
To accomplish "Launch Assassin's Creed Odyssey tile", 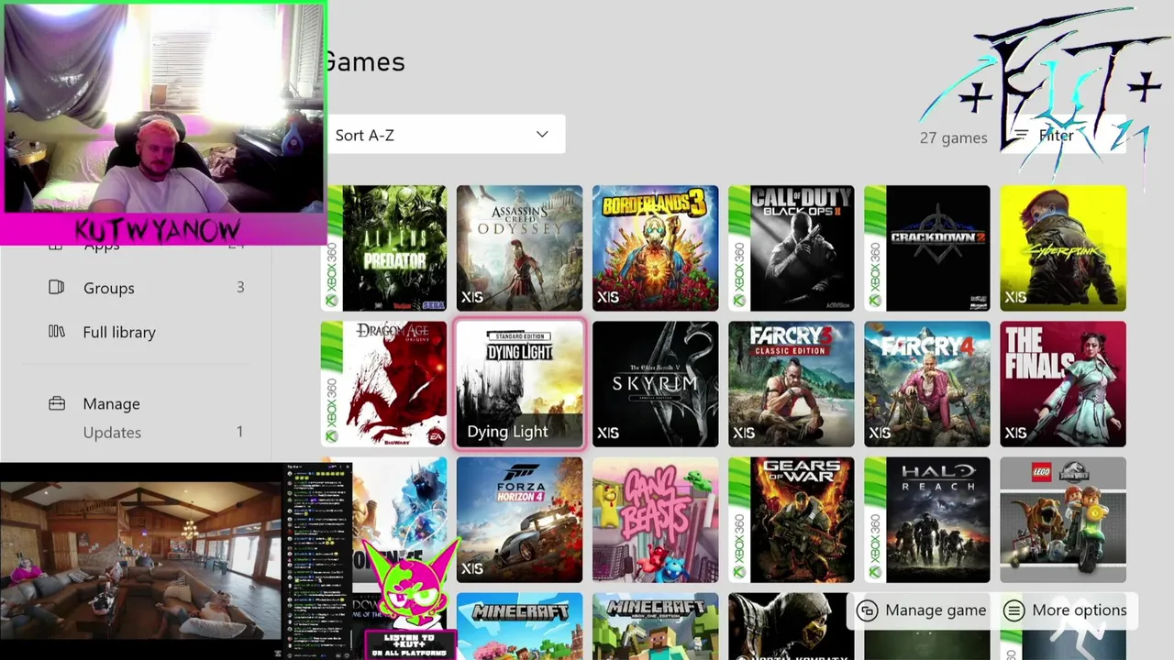I will click(x=519, y=248).
